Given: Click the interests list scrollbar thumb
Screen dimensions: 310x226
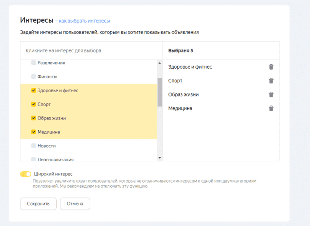Looking at the screenshot, I should [x=160, y=93].
